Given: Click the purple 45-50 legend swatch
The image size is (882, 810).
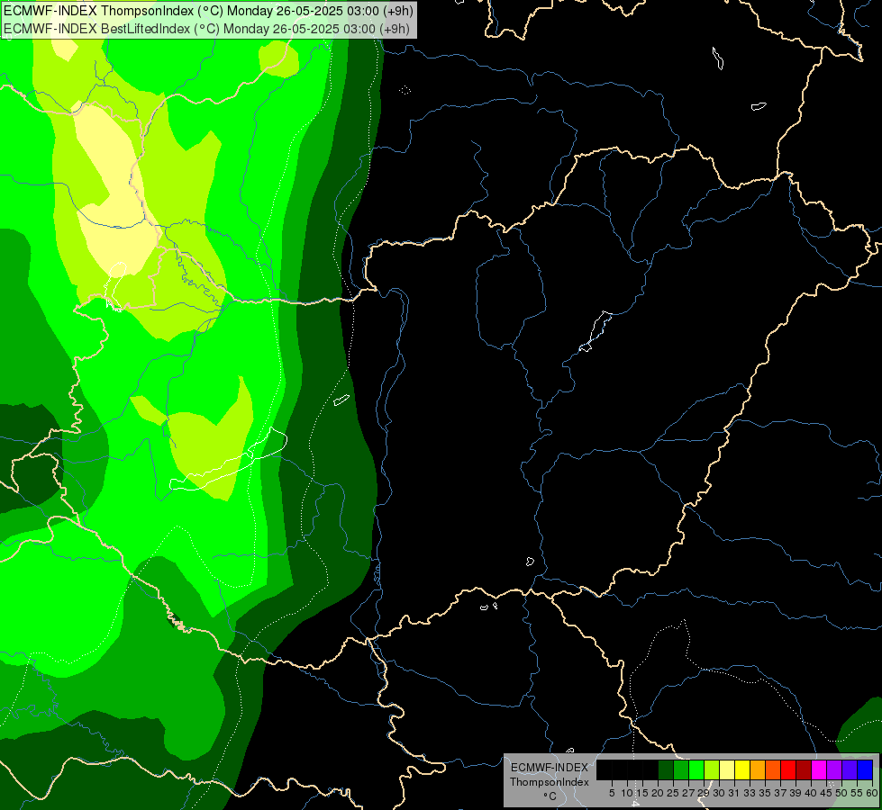Looking at the screenshot, I should tap(834, 769).
